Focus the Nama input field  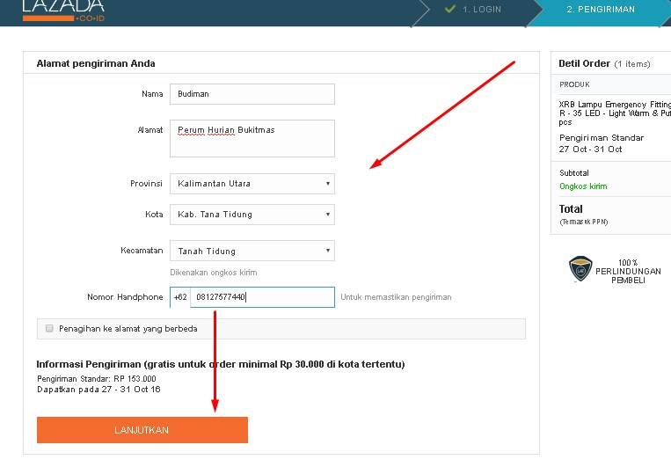click(252, 94)
